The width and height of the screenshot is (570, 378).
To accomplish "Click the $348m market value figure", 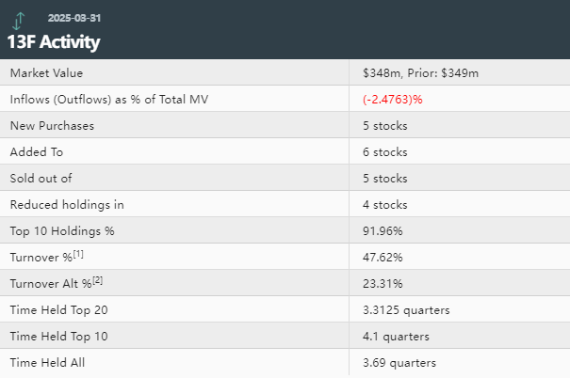I will 382,72.
